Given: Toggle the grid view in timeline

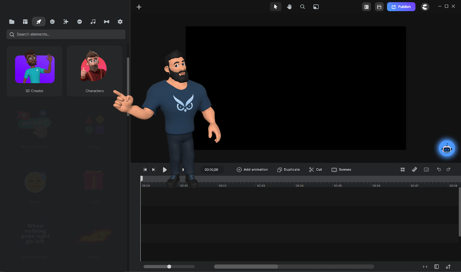Looking at the screenshot, I should (403, 170).
